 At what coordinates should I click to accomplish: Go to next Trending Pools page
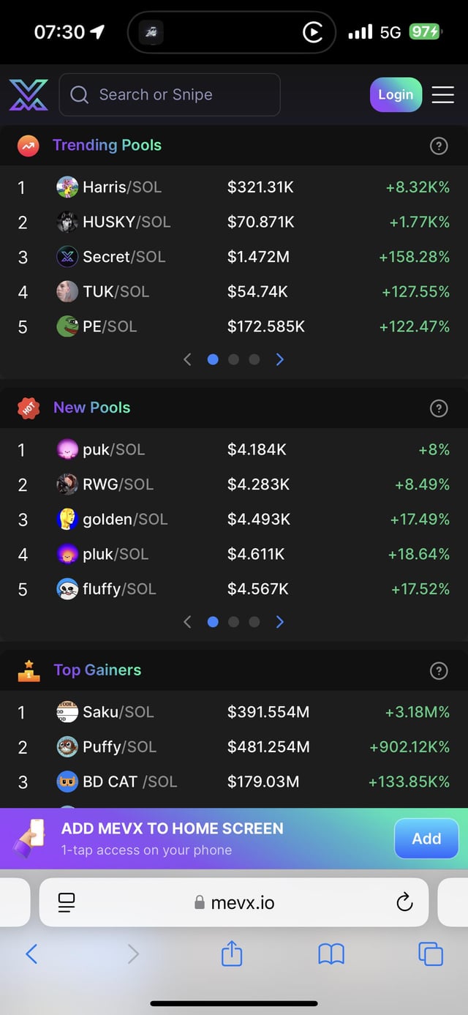[279, 359]
